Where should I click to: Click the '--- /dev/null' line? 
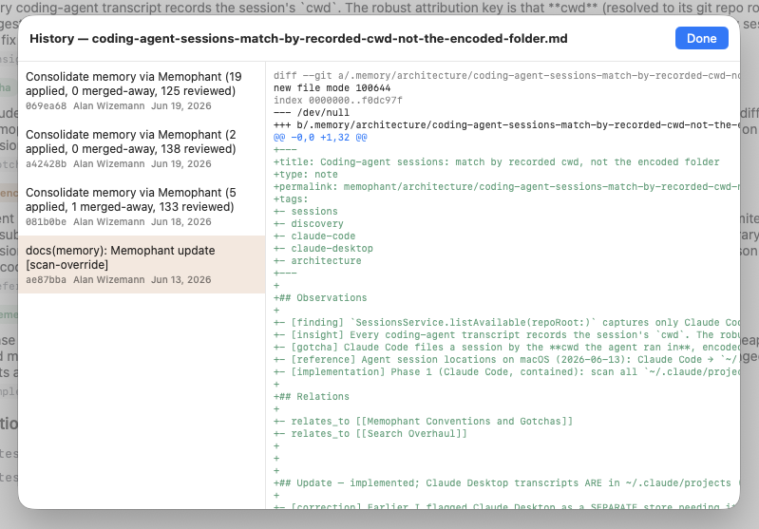click(x=312, y=113)
